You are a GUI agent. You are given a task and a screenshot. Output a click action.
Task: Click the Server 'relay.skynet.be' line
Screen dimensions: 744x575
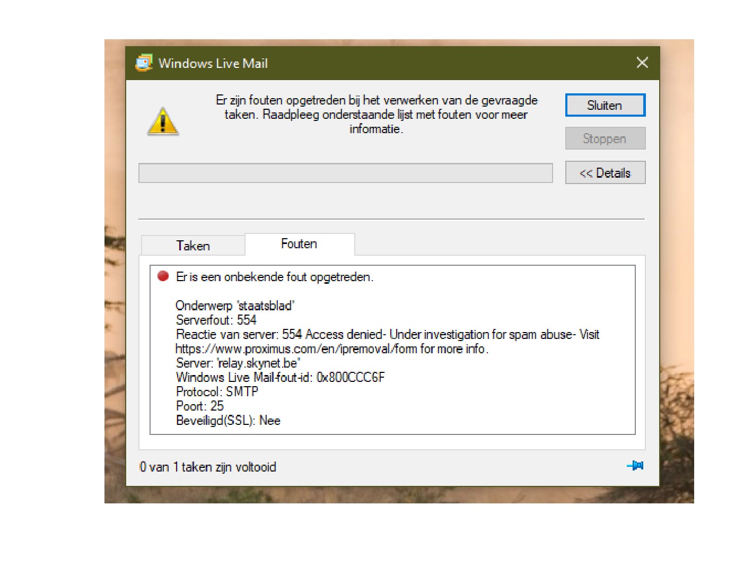click(x=238, y=363)
